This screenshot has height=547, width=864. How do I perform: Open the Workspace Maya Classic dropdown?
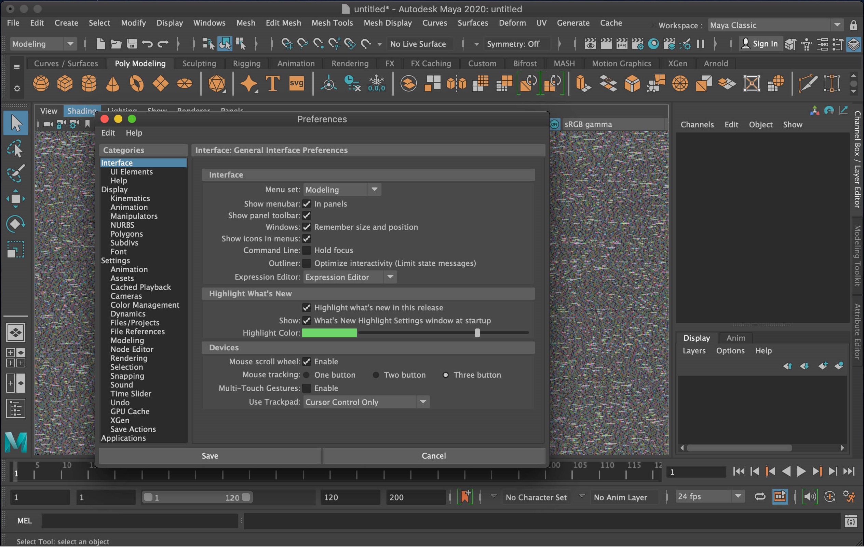tap(775, 26)
